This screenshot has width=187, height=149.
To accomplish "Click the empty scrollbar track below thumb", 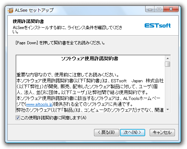I will pos(168,87).
